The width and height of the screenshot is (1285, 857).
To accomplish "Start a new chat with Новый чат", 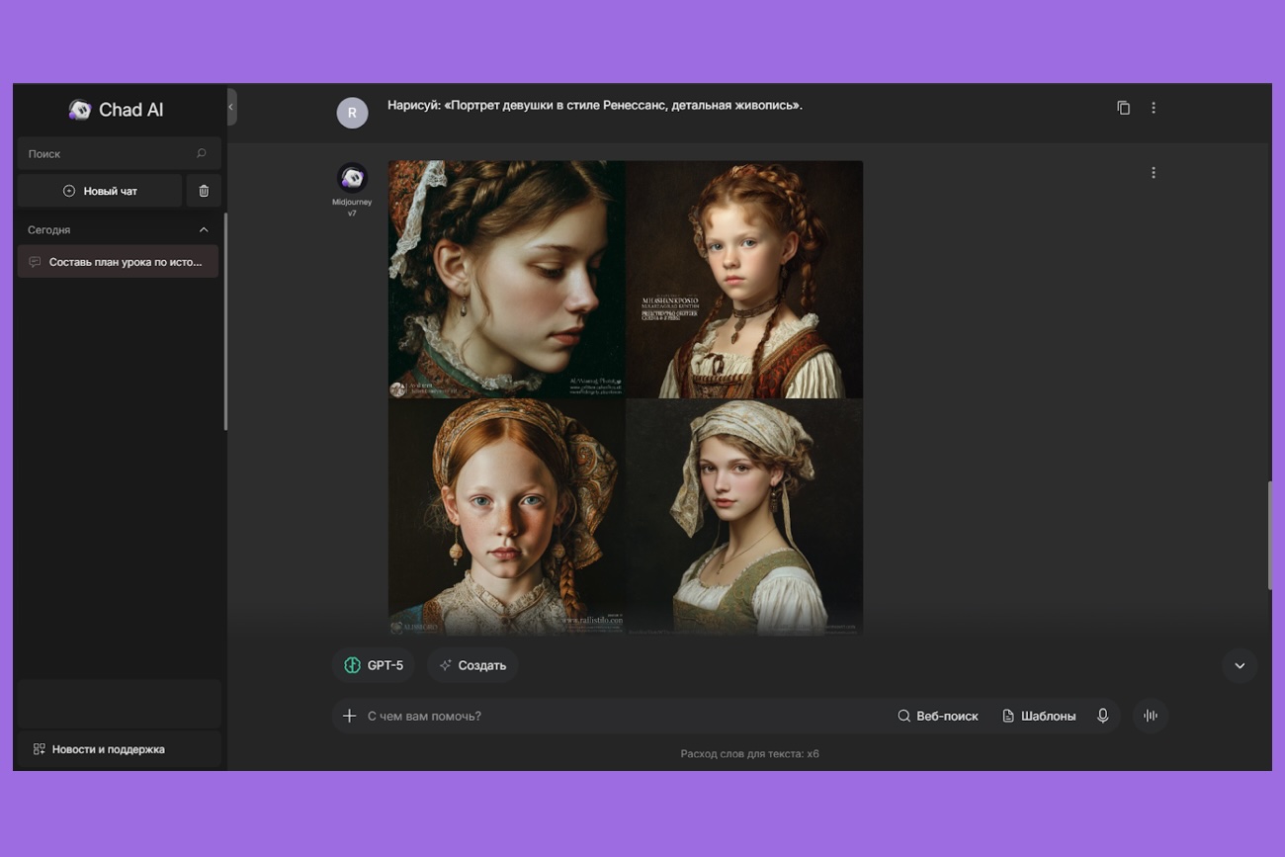I will (x=100, y=191).
